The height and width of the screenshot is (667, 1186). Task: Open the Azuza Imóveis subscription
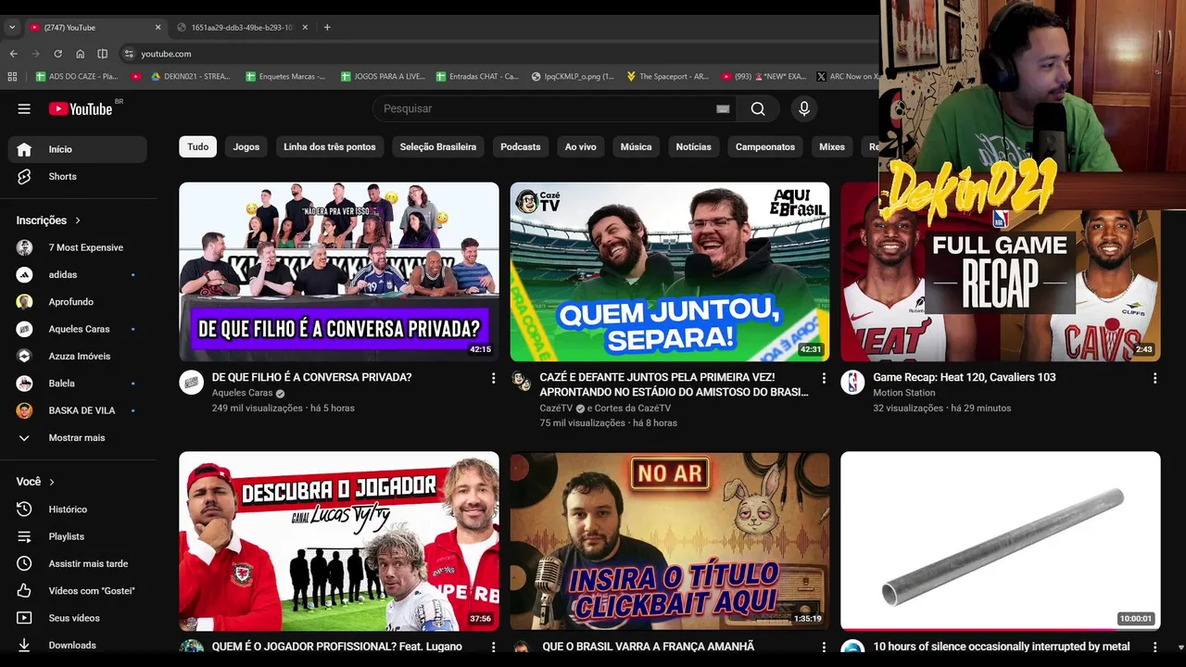pyautogui.click(x=78, y=356)
